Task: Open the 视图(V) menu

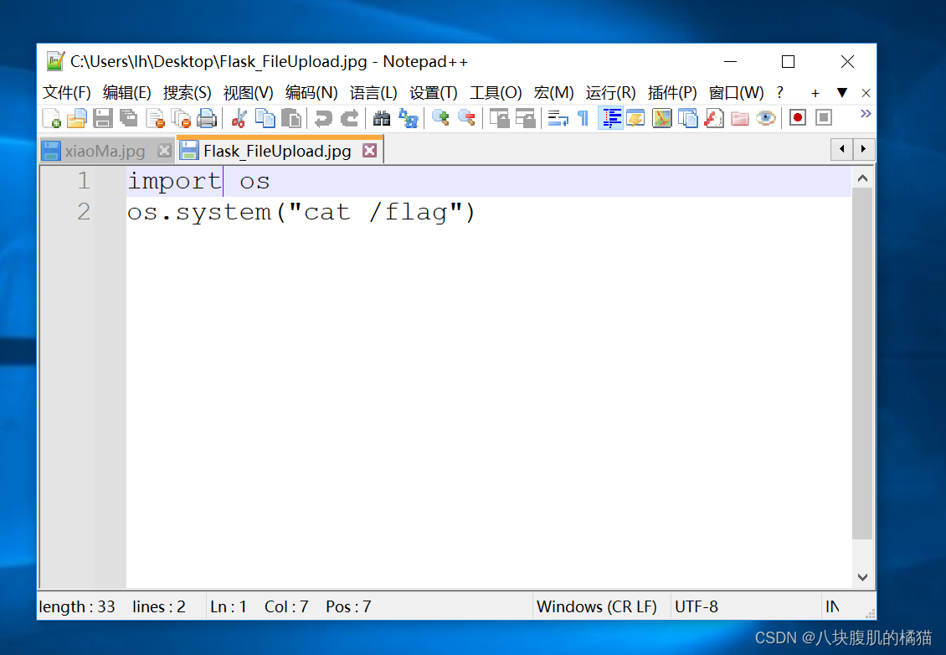Action: 248,92
